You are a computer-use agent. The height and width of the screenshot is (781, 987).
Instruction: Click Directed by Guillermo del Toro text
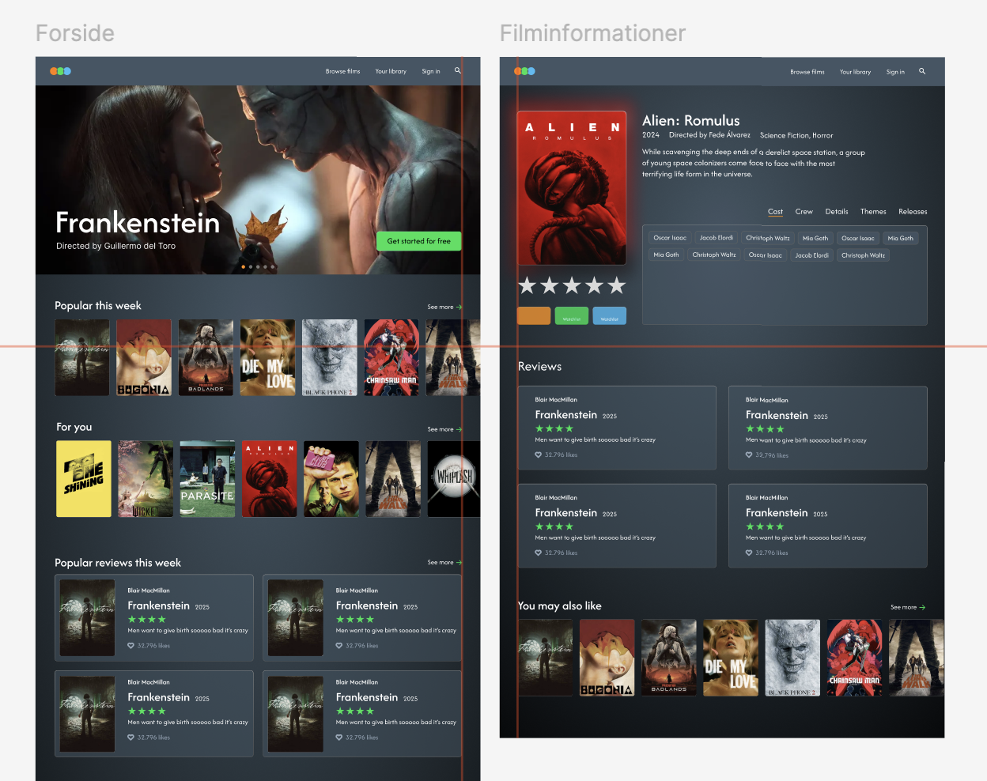pos(115,246)
